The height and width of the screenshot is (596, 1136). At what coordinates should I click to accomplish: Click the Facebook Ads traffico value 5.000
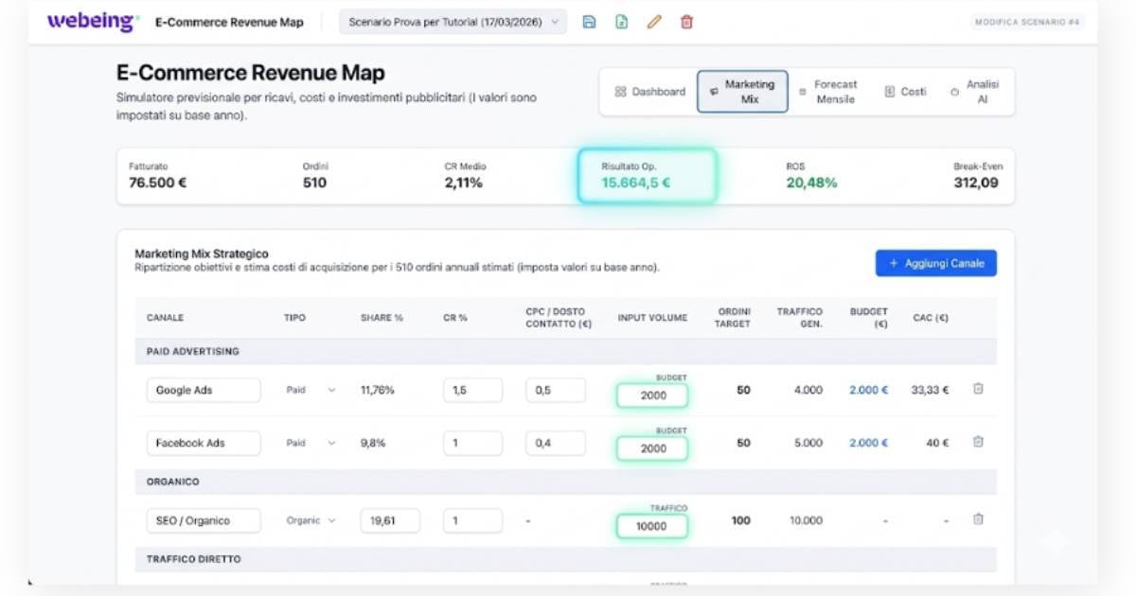tap(808, 443)
